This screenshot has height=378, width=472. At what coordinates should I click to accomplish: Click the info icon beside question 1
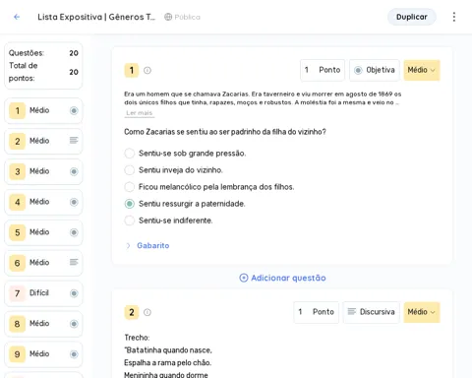(x=147, y=70)
